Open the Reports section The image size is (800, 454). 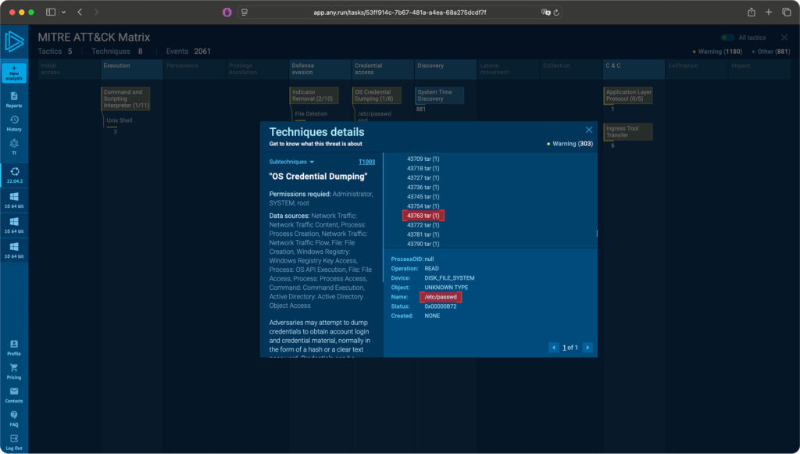[x=14, y=99]
